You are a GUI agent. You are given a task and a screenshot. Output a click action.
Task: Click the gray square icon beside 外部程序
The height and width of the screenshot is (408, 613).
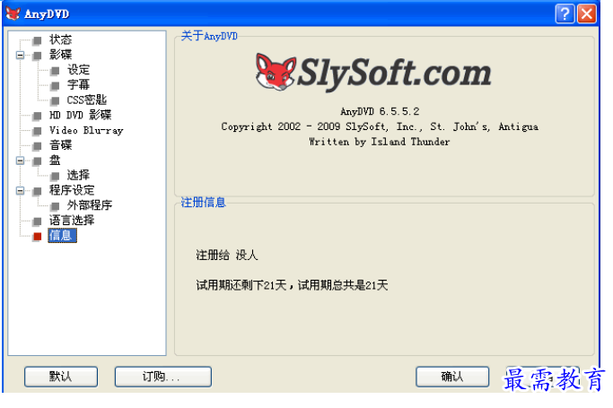pos(55,206)
